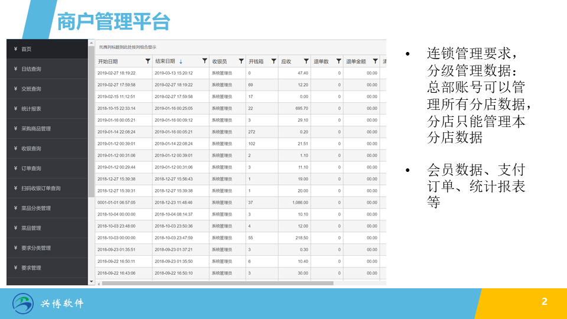Image resolution: width=567 pixels, height=319 pixels.
Task: Open filter on 开始日期 column
Action: 148,61
